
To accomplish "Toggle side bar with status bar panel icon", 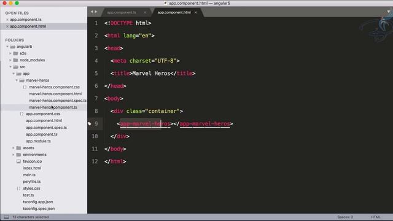I will tap(6, 217).
